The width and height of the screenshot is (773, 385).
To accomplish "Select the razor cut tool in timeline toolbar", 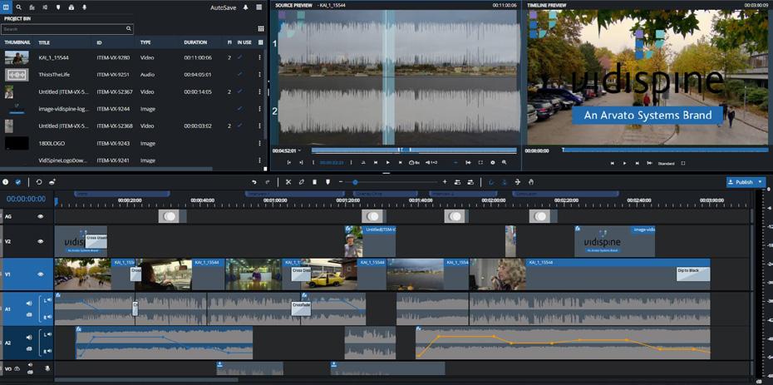I will [x=288, y=181].
